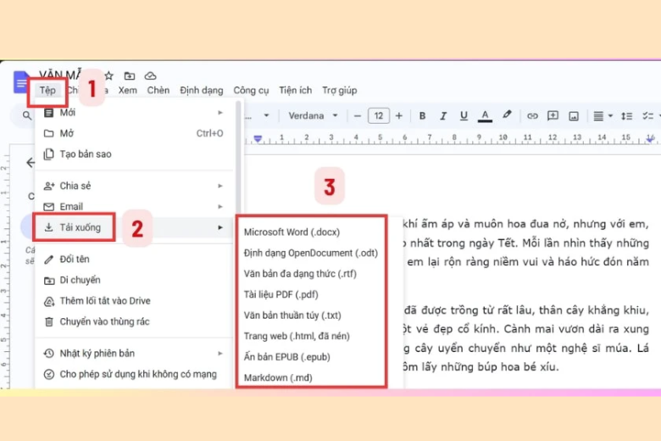Select Tạo bản sao menu entry

tap(134, 154)
